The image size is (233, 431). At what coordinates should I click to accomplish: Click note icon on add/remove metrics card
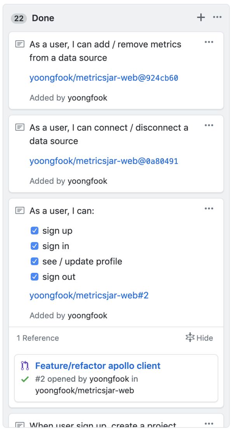(x=20, y=44)
